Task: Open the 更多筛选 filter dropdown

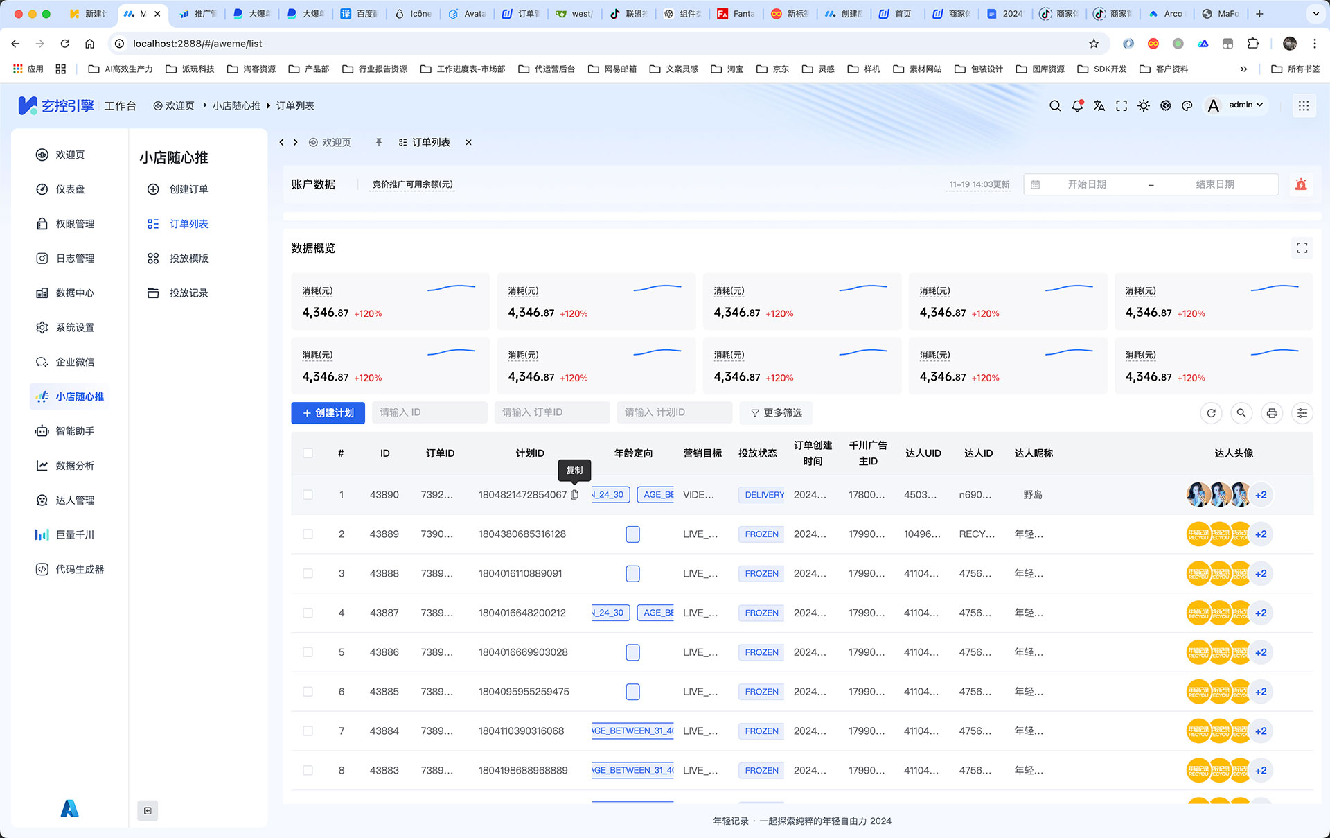Action: [775, 412]
